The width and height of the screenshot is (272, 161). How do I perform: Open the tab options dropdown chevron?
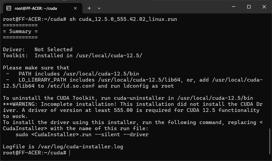[99, 8]
